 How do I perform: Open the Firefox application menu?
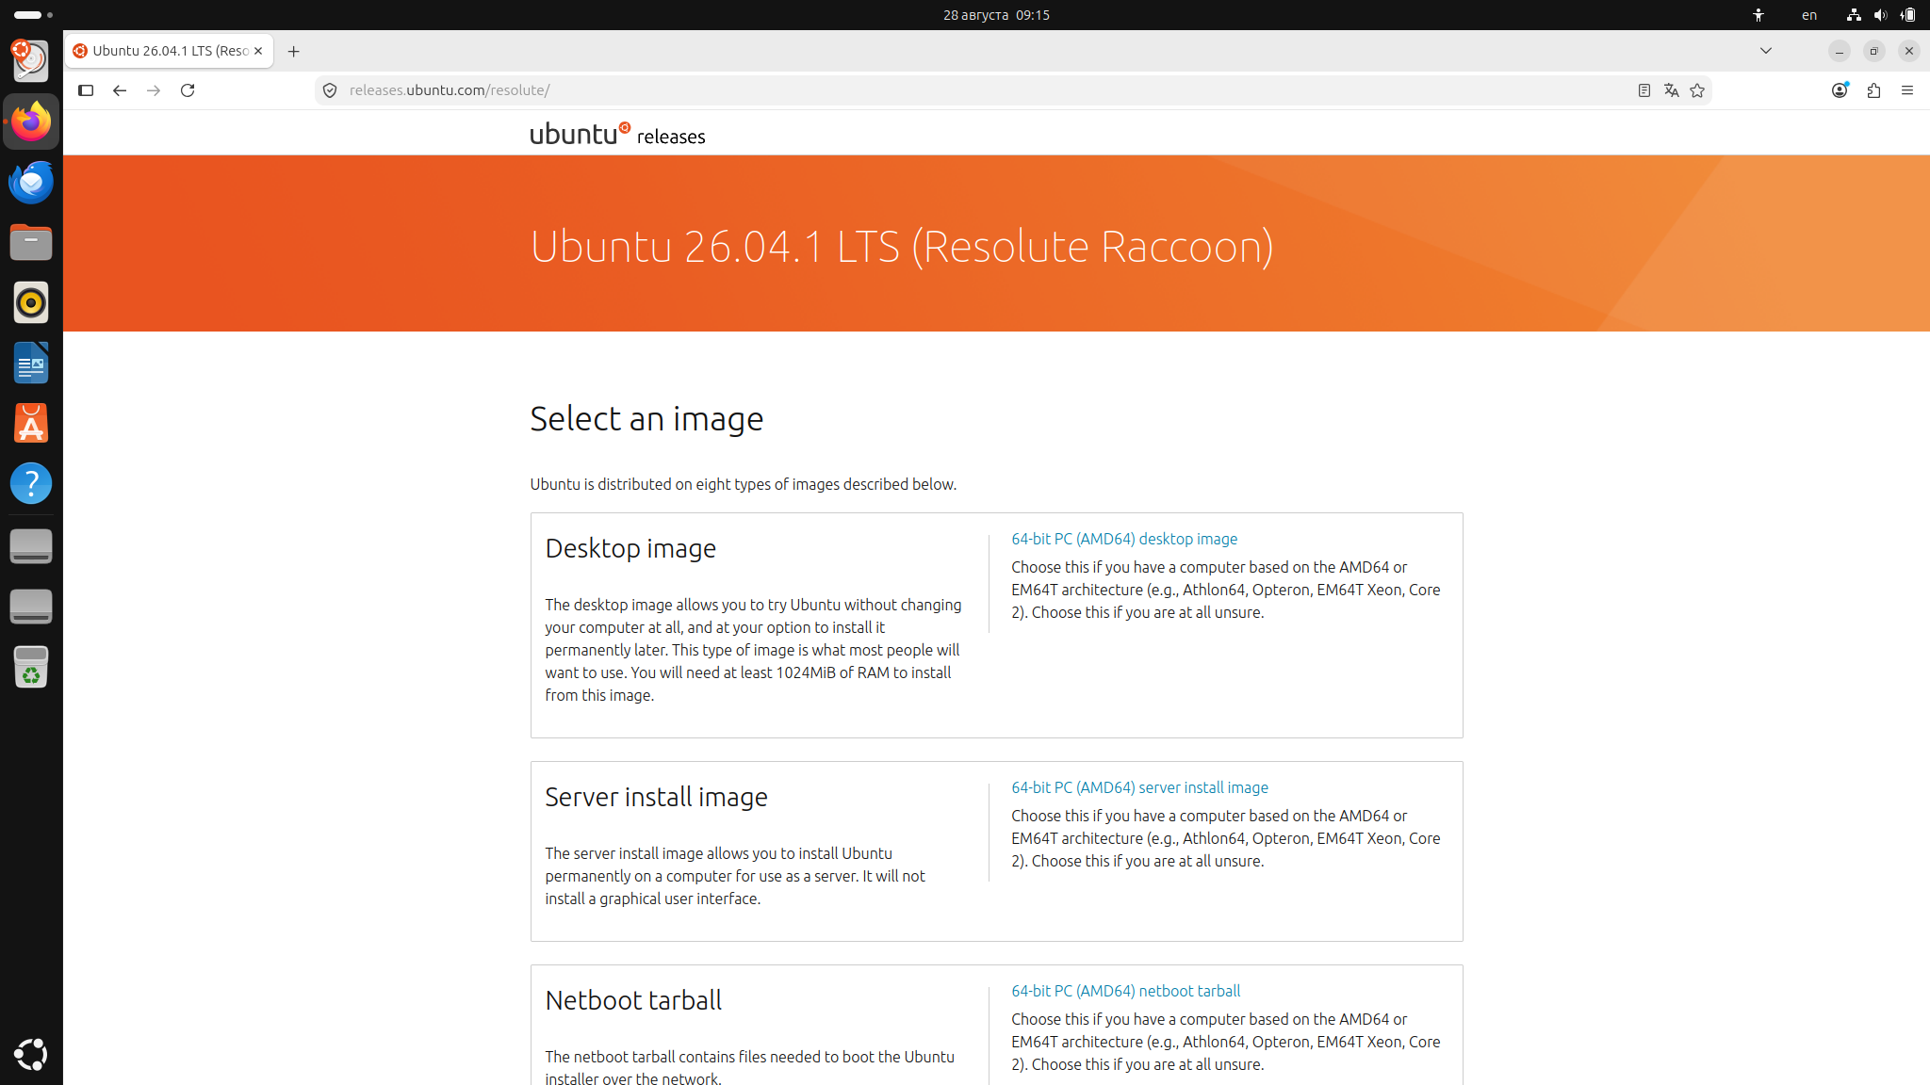click(1907, 90)
